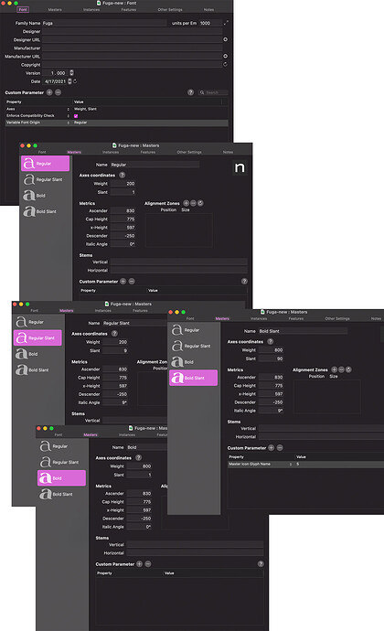This screenshot has width=384, height=631.
Task: Add an alignment zone in Regular master
Action: [186, 203]
